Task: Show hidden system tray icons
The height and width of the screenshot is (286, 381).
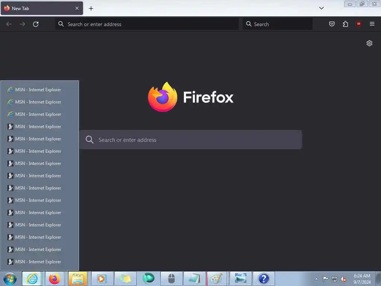Action: pyautogui.click(x=316, y=279)
